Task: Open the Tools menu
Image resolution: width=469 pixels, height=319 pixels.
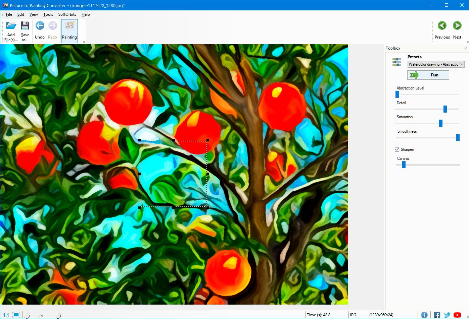Action: [x=48, y=14]
